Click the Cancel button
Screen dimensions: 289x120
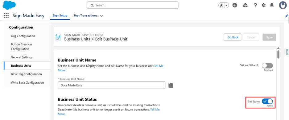pos(251,37)
